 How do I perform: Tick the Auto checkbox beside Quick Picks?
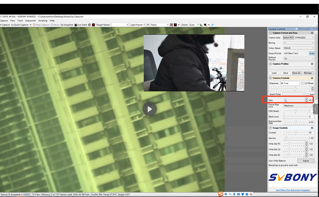coord(308,94)
